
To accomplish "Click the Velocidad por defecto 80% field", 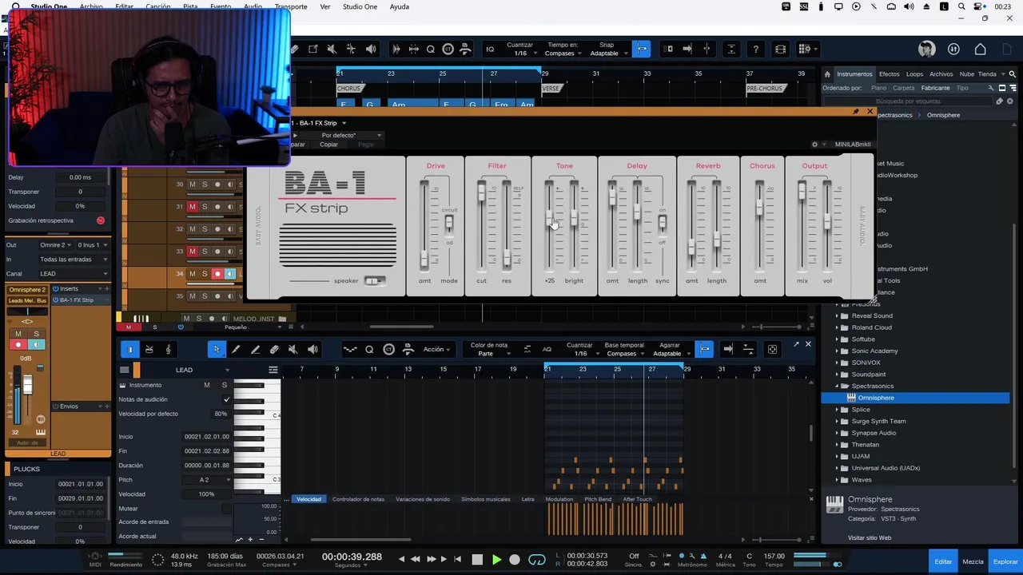I will coord(221,414).
